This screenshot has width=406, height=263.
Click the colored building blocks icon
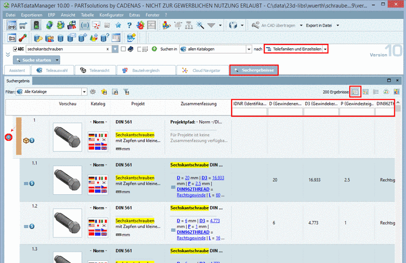click(x=166, y=25)
